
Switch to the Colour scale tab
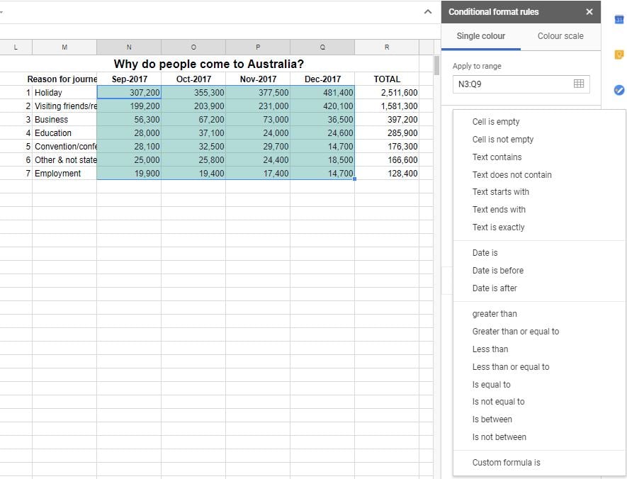point(560,36)
